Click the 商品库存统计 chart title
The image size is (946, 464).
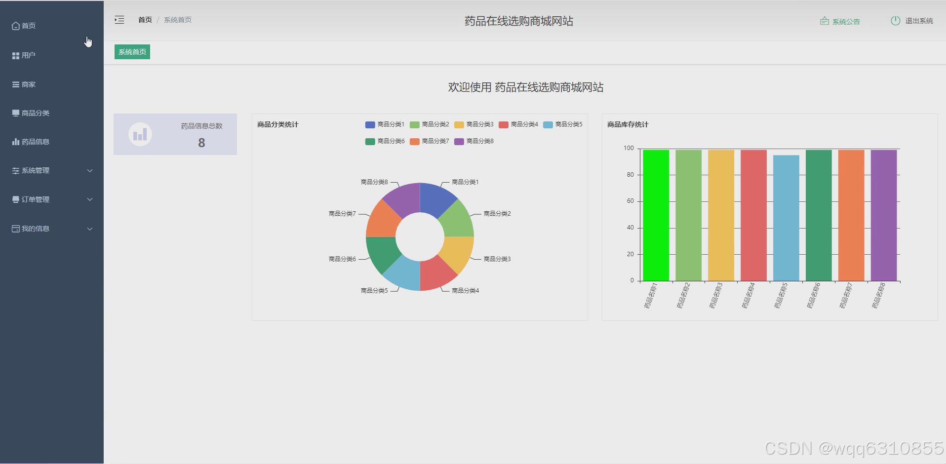628,124
